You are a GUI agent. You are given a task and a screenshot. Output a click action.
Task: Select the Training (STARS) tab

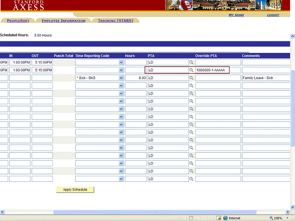point(115,21)
